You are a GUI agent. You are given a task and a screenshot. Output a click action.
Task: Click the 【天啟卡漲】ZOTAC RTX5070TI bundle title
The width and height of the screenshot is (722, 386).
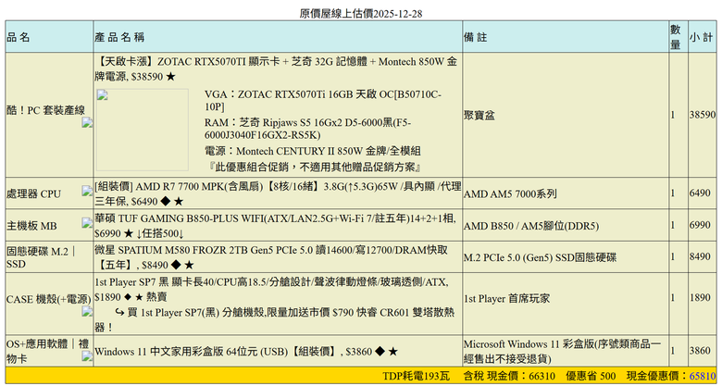click(x=276, y=68)
